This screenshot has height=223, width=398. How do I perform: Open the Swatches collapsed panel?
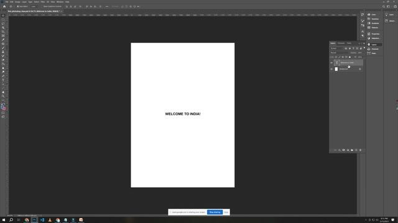pos(373,19)
